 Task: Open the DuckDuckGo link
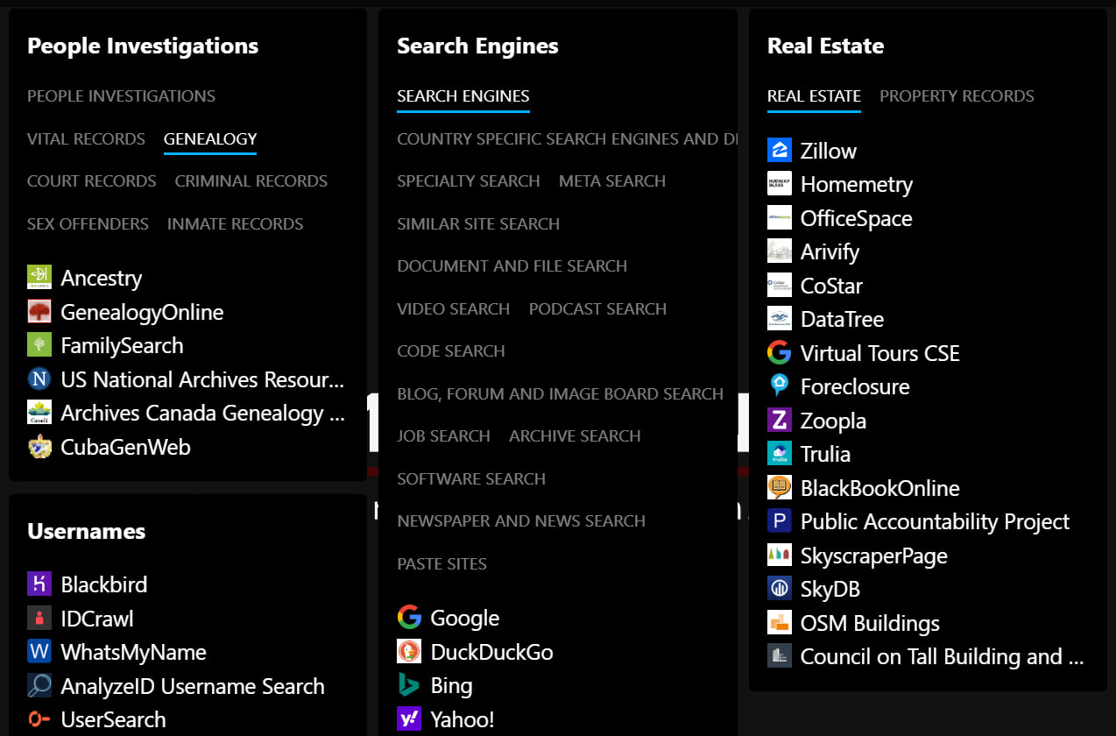(491, 652)
